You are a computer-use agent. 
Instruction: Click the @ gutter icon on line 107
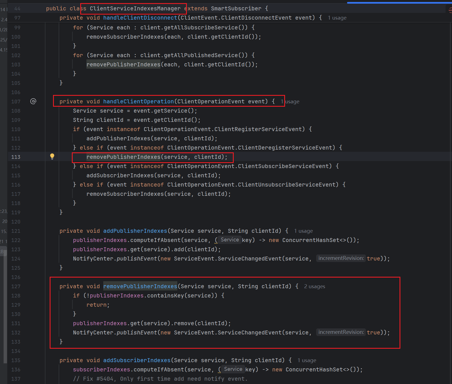[33, 101]
